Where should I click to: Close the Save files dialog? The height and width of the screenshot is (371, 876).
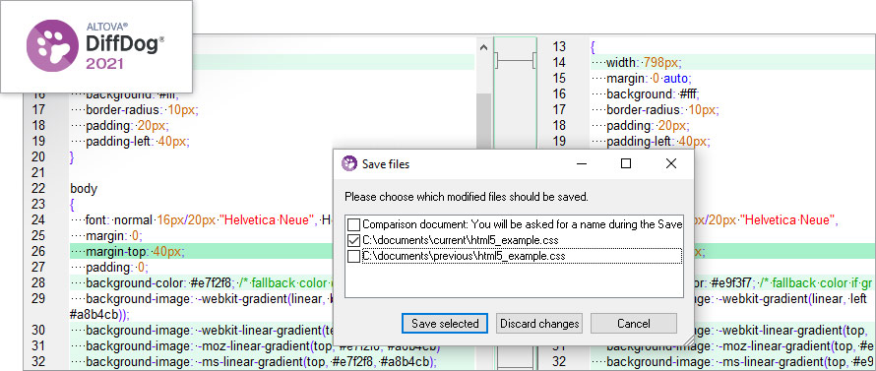click(x=671, y=163)
